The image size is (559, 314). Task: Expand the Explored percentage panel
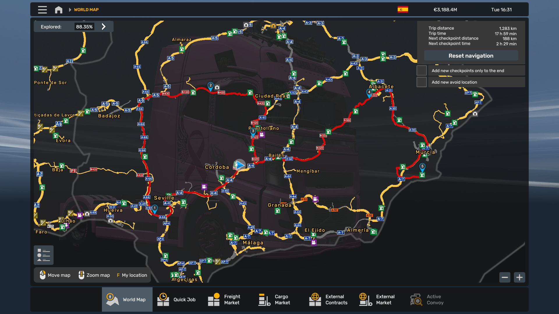tap(104, 27)
